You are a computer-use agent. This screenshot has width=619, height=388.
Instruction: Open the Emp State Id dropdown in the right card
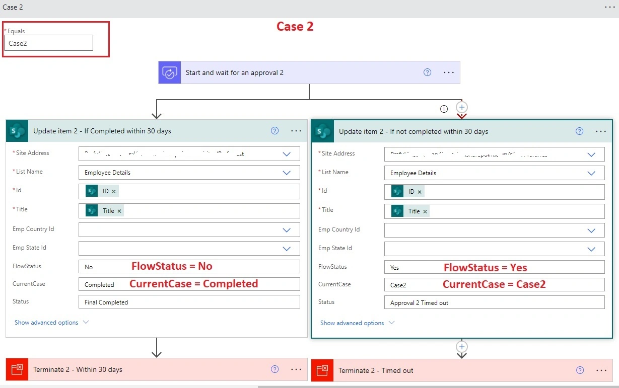click(592, 249)
